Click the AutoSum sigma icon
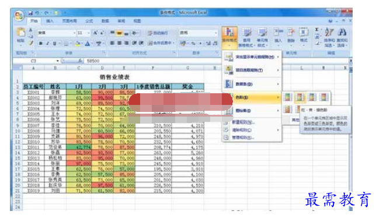The image size is (376, 218). point(317,30)
